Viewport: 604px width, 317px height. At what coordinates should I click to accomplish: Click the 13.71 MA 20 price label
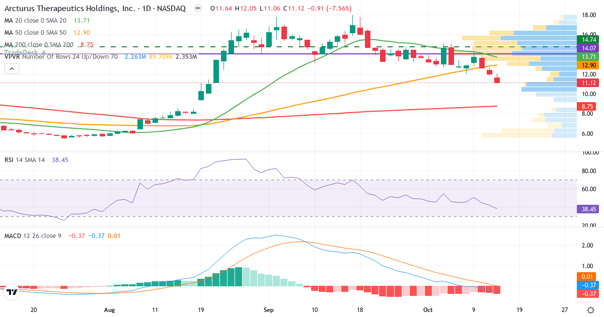pos(588,57)
